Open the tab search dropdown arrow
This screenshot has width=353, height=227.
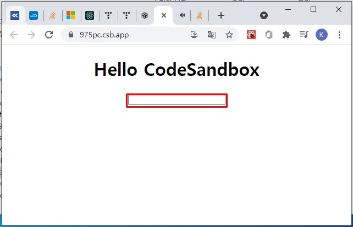[x=264, y=15]
